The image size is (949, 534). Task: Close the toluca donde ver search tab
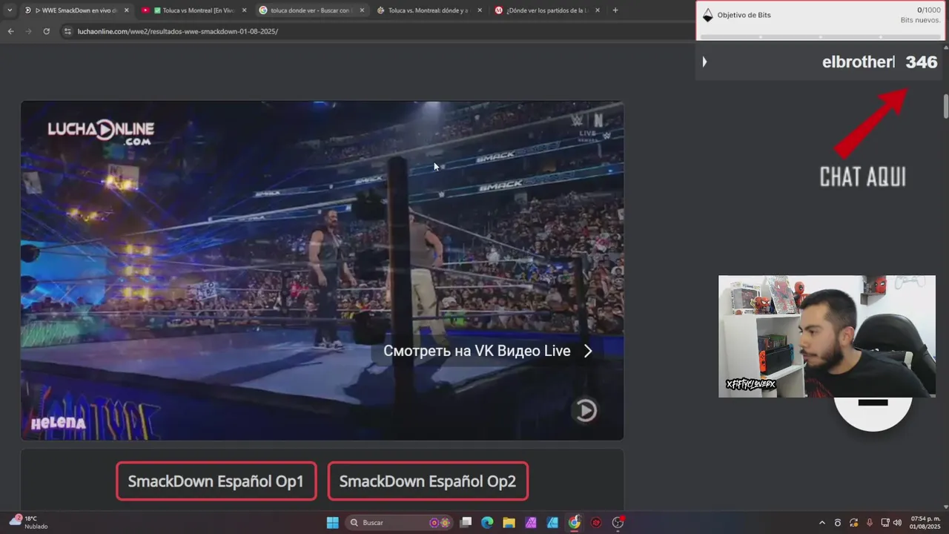coord(362,10)
